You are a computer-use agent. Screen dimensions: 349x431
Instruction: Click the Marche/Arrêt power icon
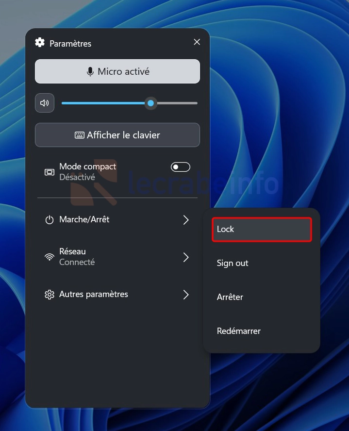tap(50, 220)
